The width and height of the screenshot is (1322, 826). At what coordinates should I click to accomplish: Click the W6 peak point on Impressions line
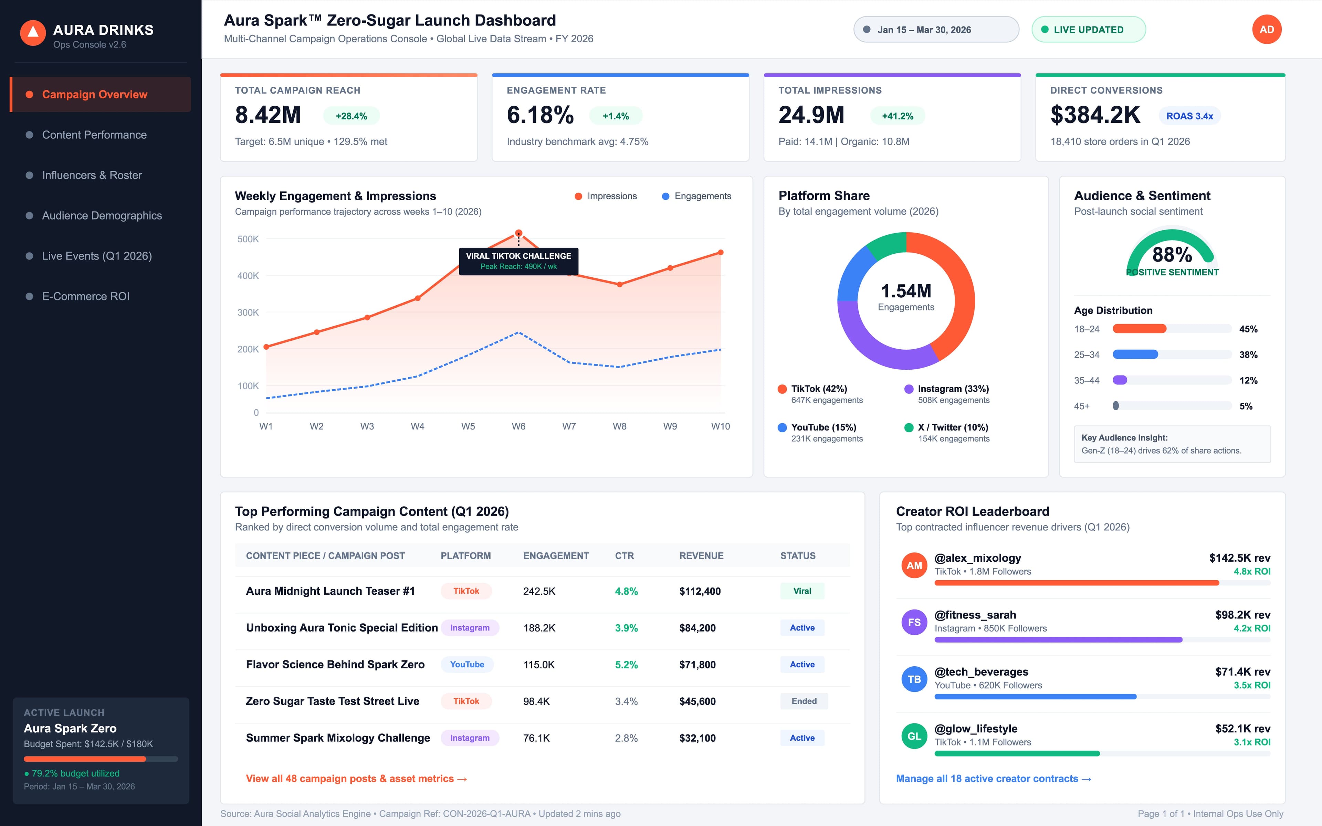[x=518, y=233]
